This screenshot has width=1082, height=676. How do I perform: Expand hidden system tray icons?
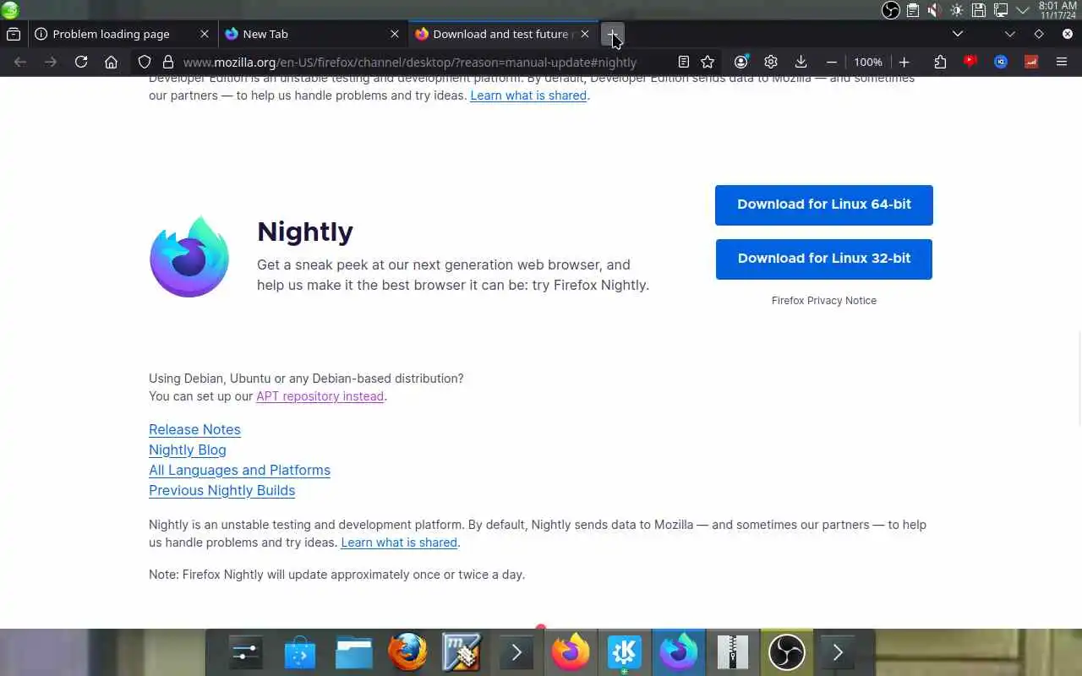pos(1022,10)
